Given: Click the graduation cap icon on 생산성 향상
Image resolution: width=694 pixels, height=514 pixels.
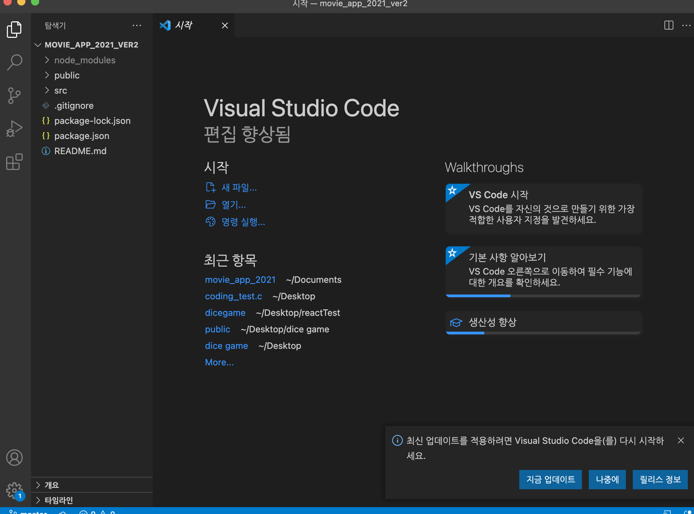Looking at the screenshot, I should pos(456,322).
